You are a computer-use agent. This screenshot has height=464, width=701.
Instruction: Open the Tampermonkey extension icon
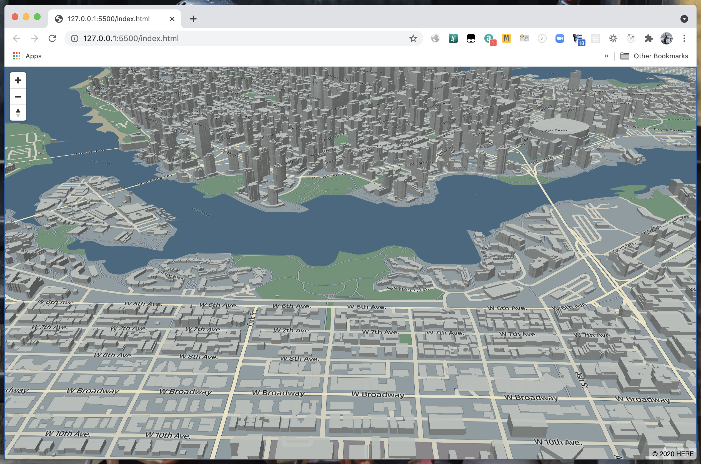[x=471, y=38]
